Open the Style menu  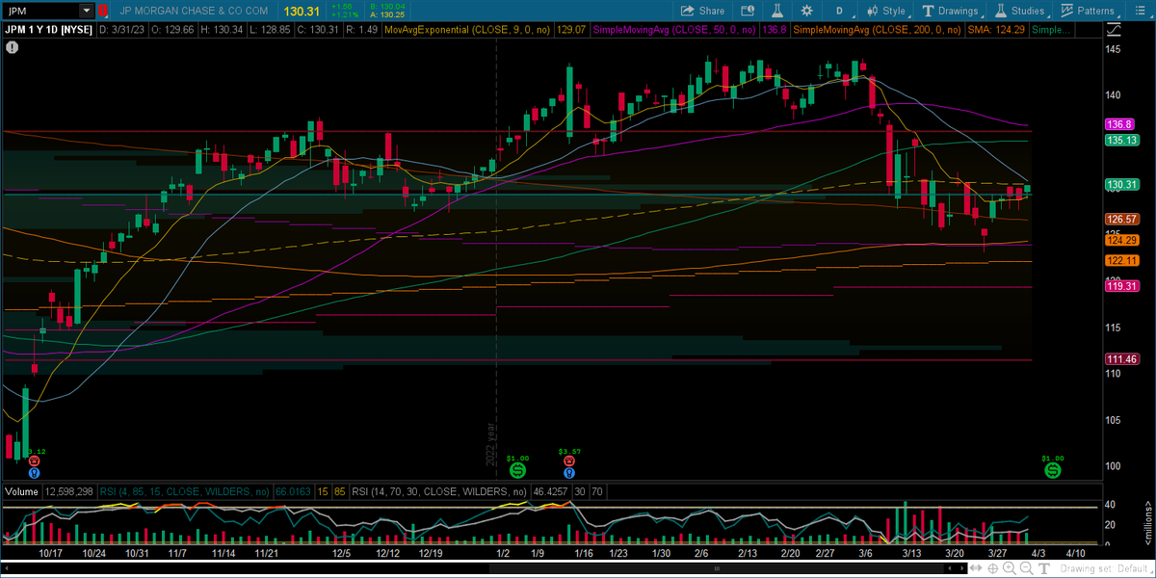point(886,11)
